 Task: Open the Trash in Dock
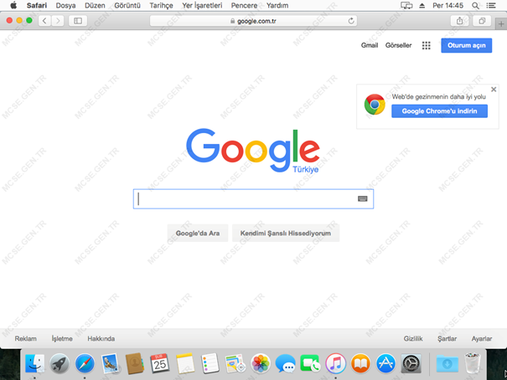473,363
